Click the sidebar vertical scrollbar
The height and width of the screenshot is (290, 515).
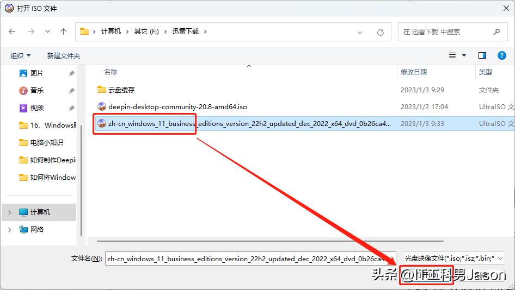tap(81, 180)
